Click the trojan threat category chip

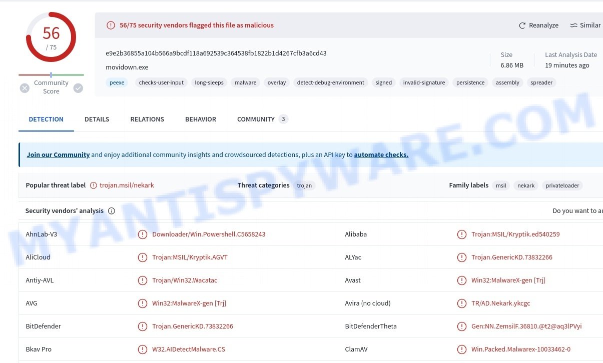click(x=304, y=185)
